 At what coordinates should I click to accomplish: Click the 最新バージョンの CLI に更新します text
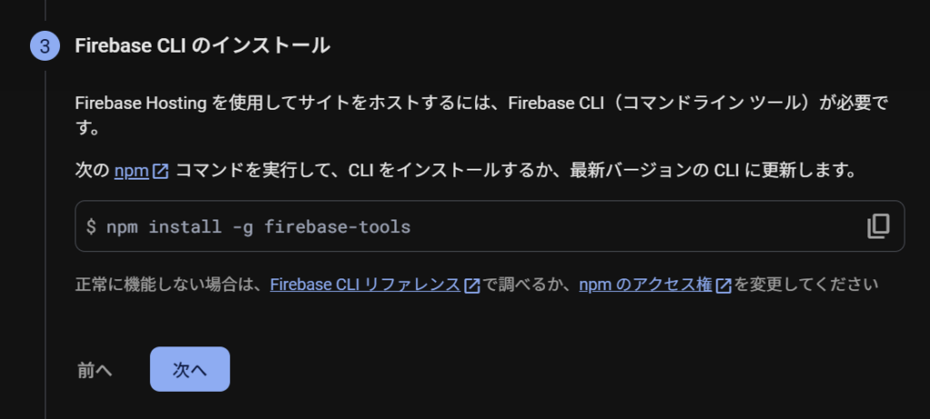713,171
